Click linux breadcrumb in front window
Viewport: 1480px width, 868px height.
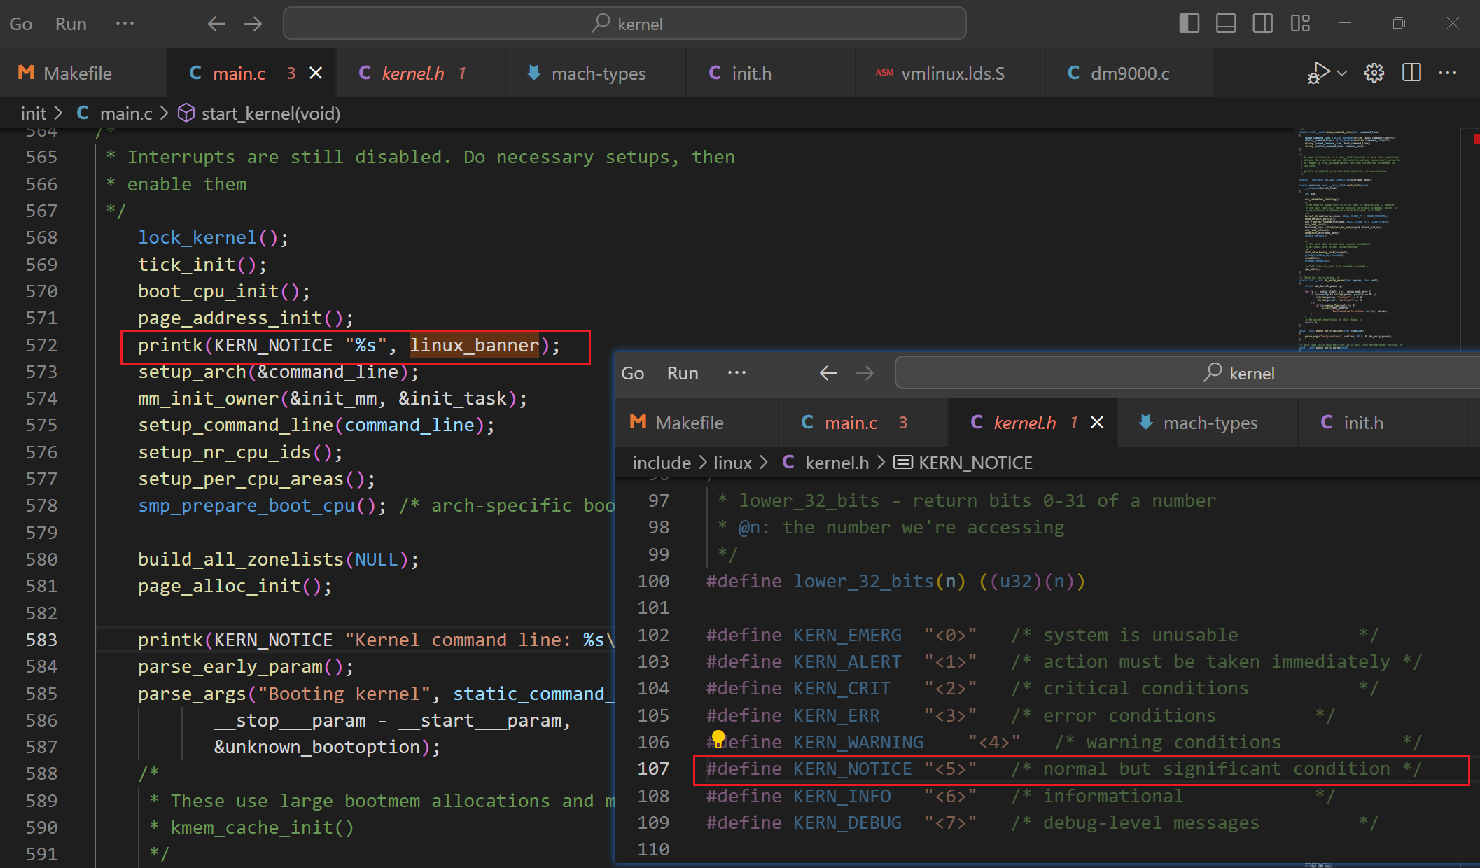[x=732, y=463]
